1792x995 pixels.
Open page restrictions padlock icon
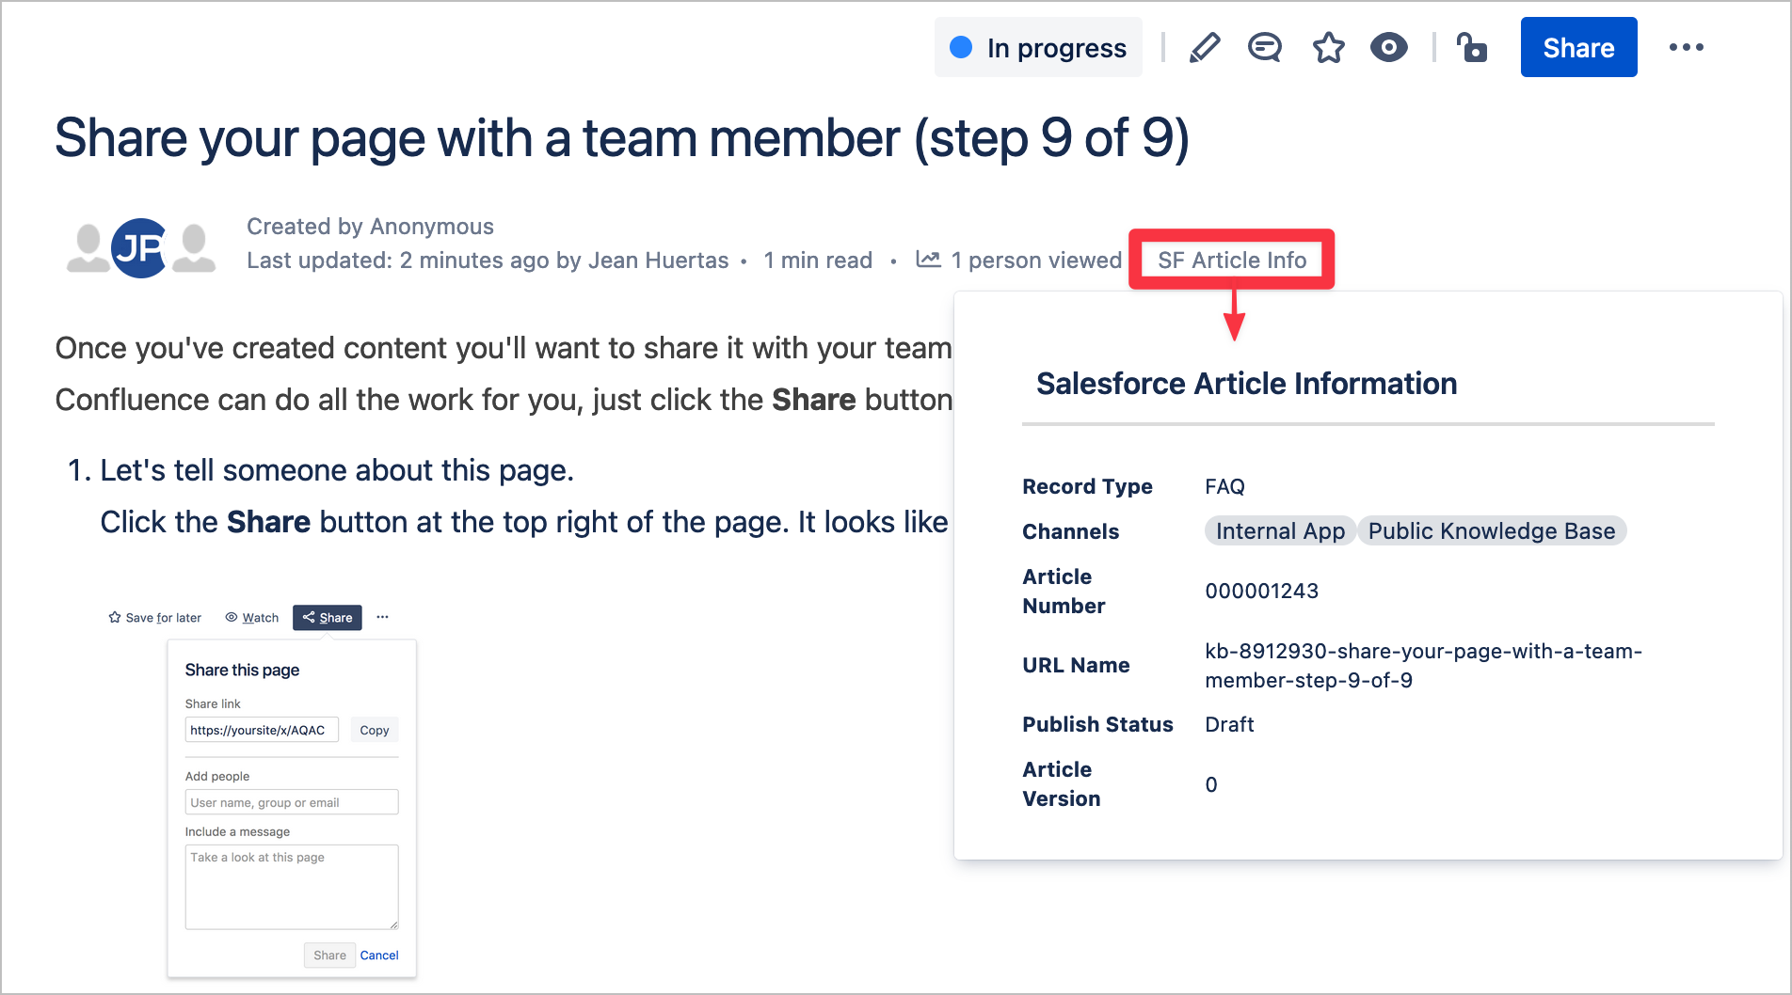click(x=1471, y=48)
